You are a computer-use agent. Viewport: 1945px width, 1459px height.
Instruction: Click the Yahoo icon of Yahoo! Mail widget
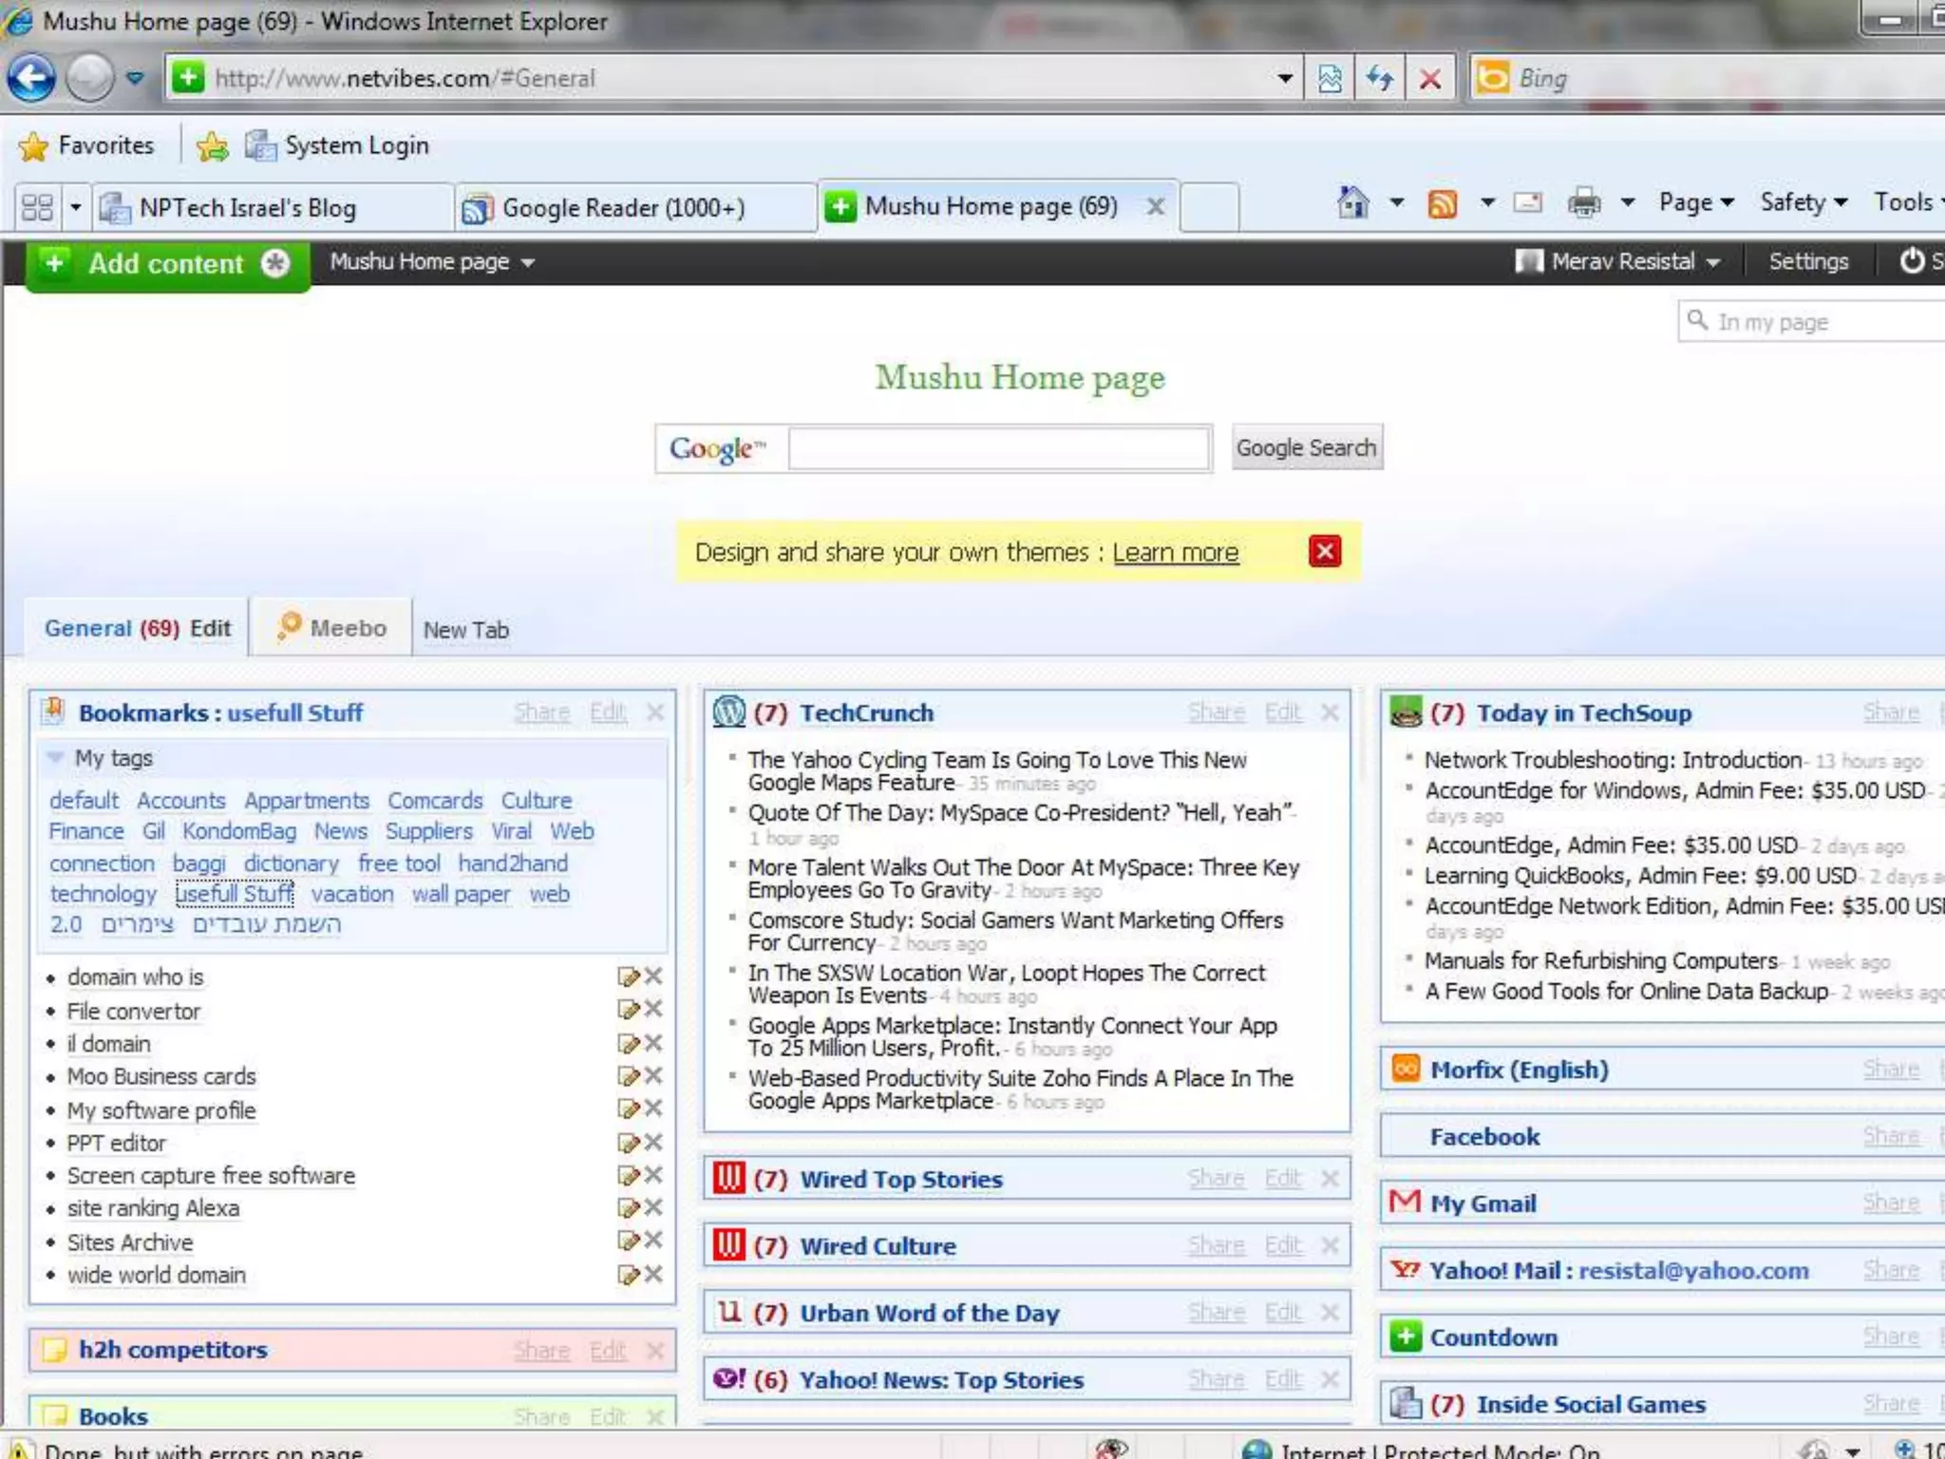1405,1270
